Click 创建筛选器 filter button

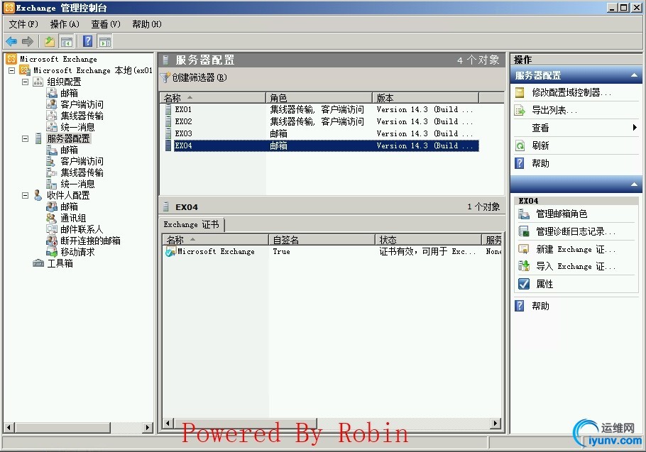coord(194,77)
